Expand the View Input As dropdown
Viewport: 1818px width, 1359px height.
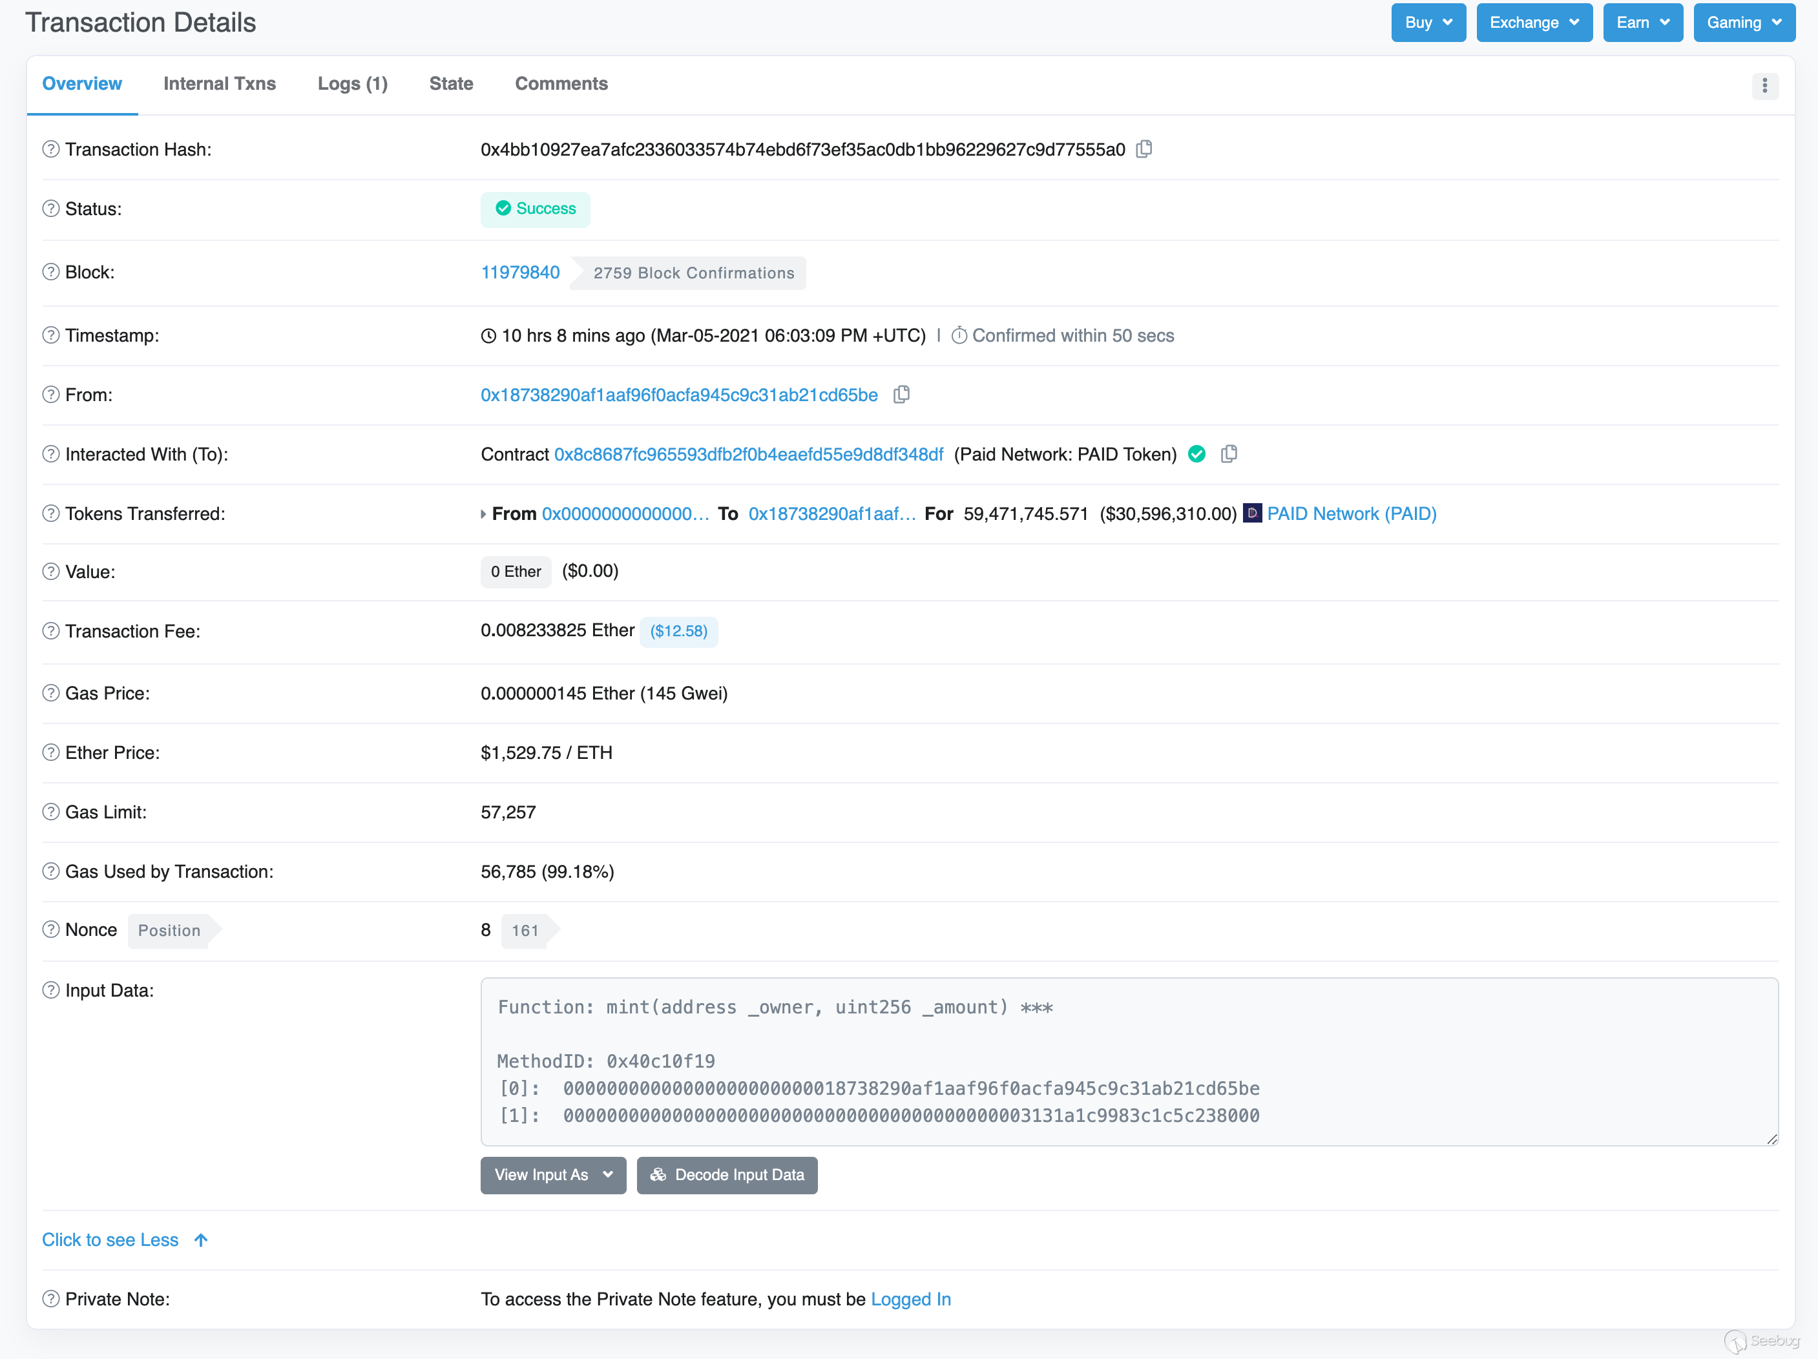pos(553,1175)
